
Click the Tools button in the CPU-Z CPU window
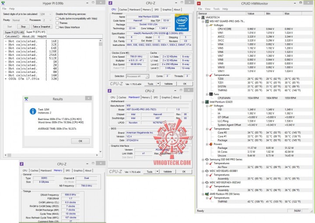(150, 84)
